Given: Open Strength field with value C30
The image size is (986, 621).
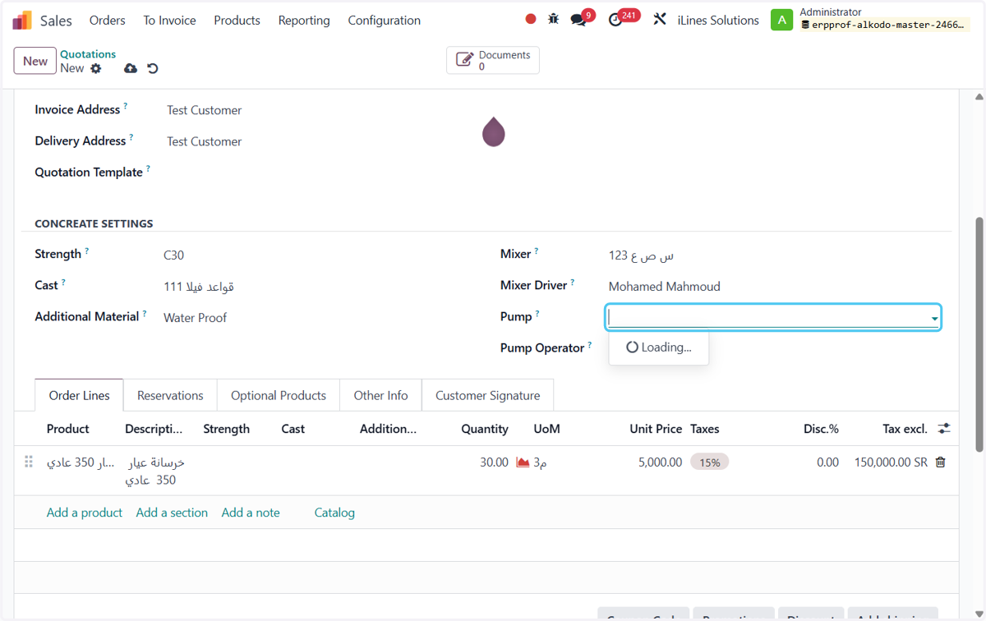Looking at the screenshot, I should coord(173,255).
